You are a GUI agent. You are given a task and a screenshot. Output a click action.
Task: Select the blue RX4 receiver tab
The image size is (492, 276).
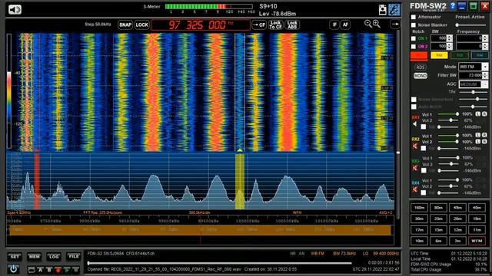point(480,55)
